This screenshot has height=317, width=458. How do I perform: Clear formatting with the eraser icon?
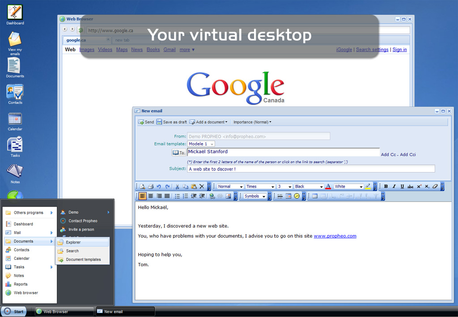(x=435, y=186)
